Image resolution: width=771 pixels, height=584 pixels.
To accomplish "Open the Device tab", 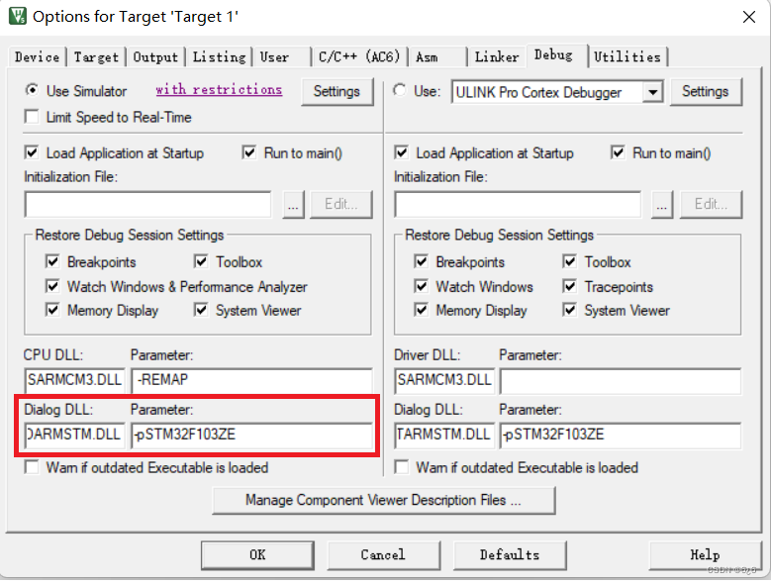I will [x=37, y=57].
